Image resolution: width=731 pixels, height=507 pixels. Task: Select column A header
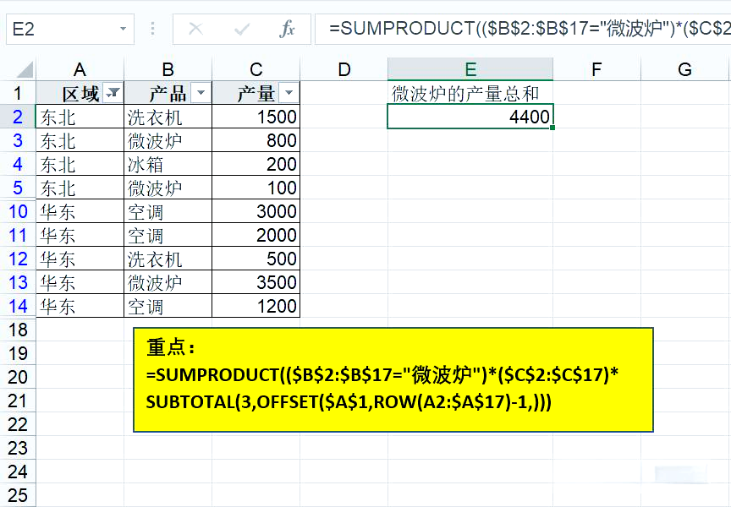click(80, 69)
